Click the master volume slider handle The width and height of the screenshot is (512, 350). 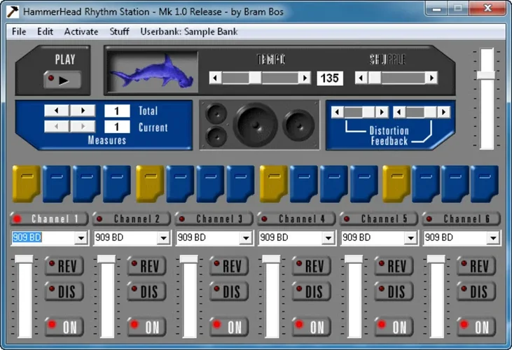(486, 74)
